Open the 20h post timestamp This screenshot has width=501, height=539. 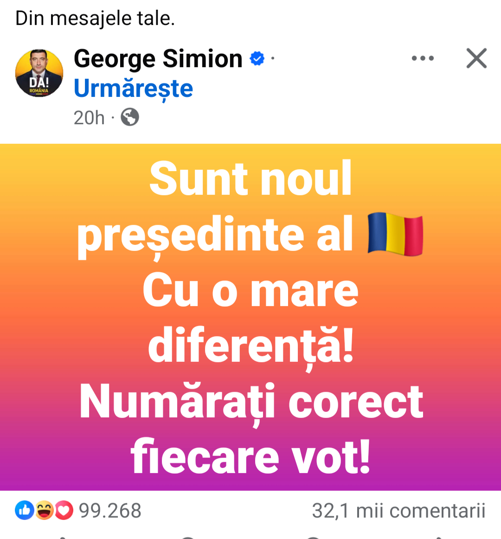(89, 118)
